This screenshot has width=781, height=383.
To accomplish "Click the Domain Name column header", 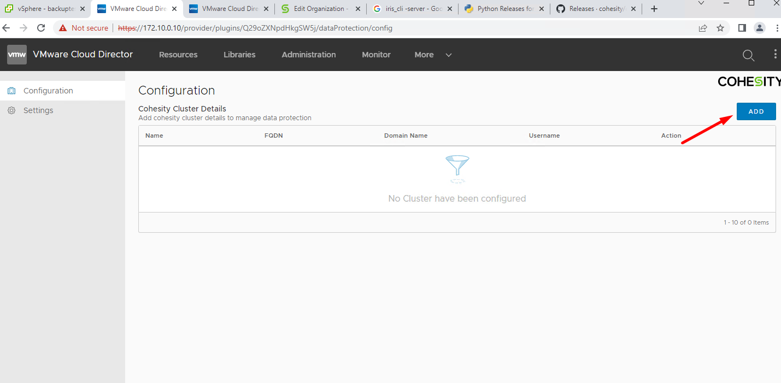I will (406, 135).
